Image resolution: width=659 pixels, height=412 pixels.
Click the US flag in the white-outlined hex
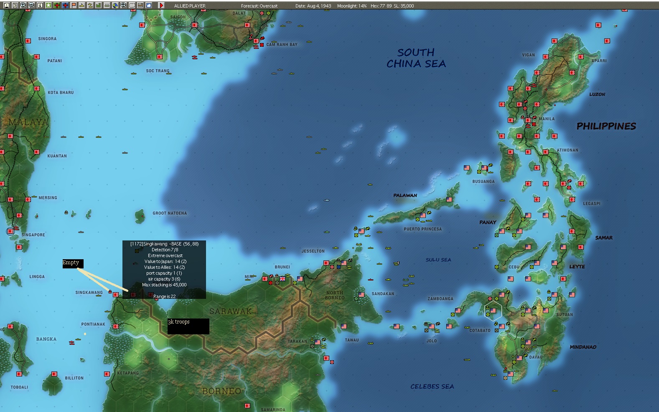point(493,311)
